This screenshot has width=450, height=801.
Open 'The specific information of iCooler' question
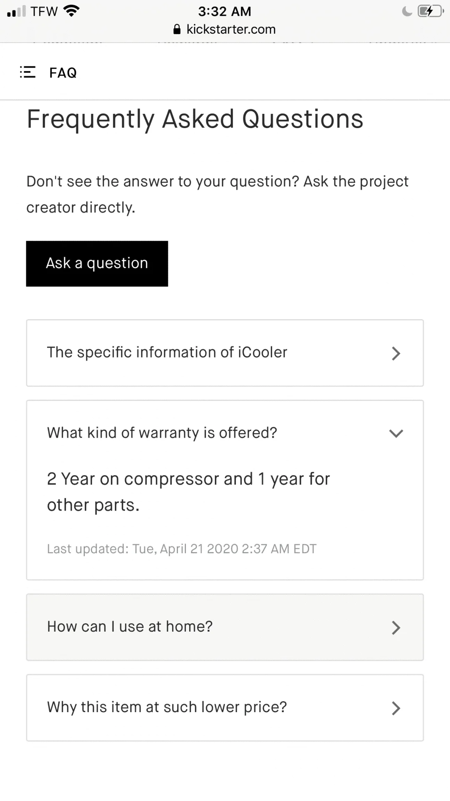225,353
